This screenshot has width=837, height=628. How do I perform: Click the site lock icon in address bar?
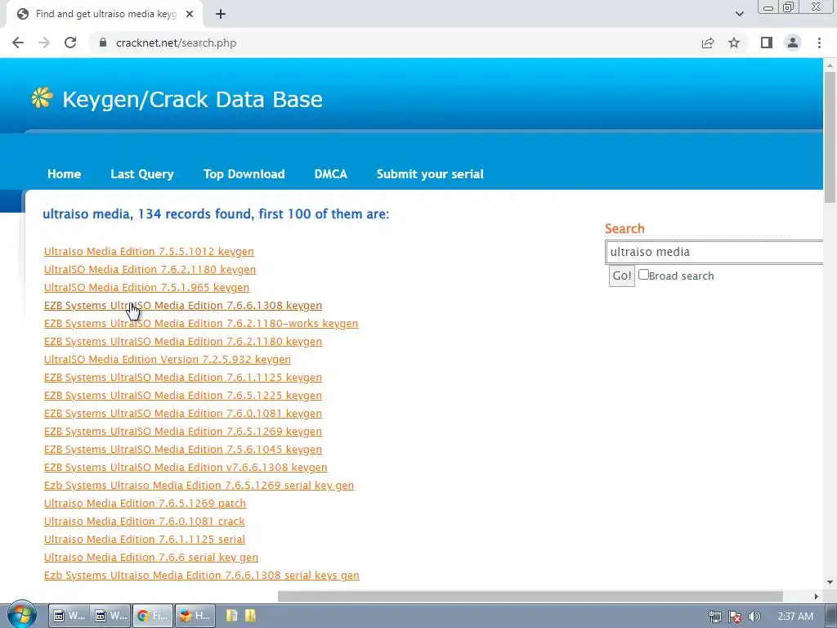point(103,43)
